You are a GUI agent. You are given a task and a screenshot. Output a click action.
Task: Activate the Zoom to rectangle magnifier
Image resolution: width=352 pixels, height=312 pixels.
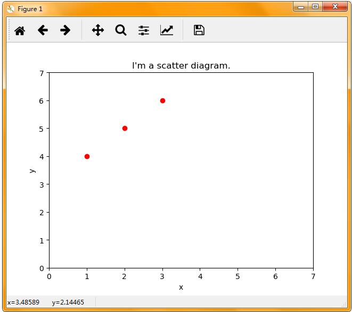[121, 30]
